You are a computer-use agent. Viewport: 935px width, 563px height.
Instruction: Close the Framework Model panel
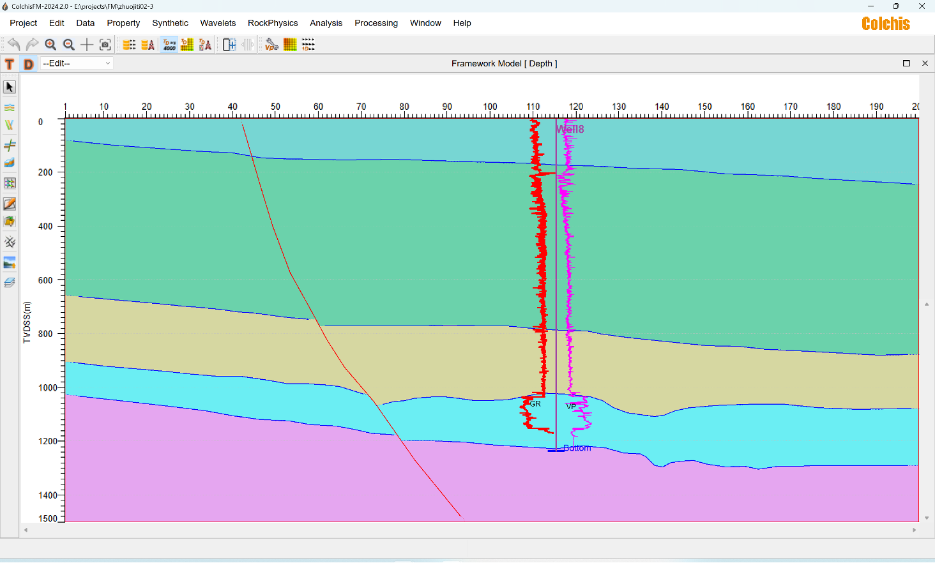coord(925,63)
